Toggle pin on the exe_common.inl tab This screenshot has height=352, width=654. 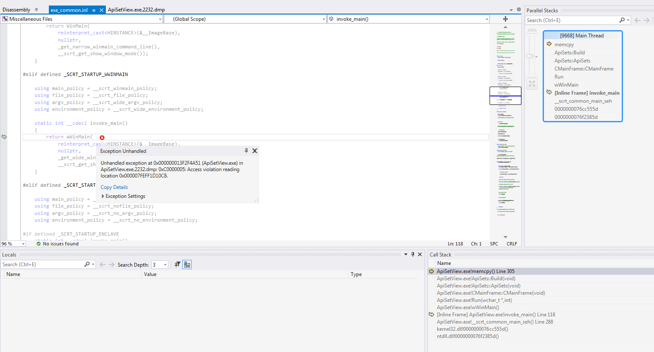pos(93,10)
